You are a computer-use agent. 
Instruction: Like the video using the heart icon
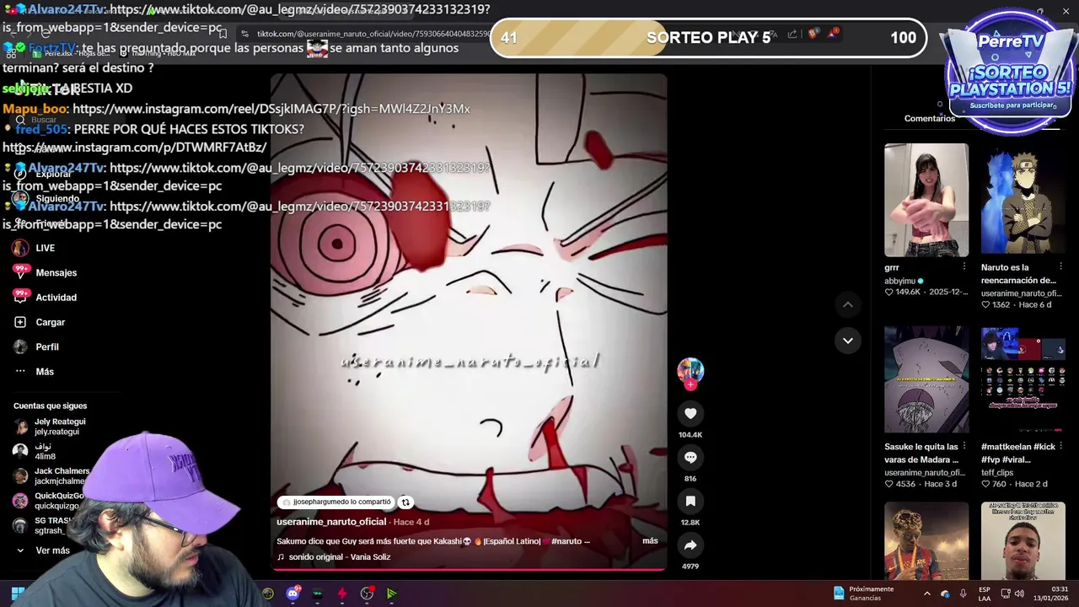(x=690, y=413)
